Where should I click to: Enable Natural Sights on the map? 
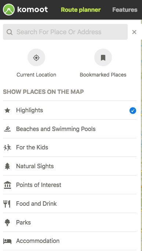click(x=70, y=166)
